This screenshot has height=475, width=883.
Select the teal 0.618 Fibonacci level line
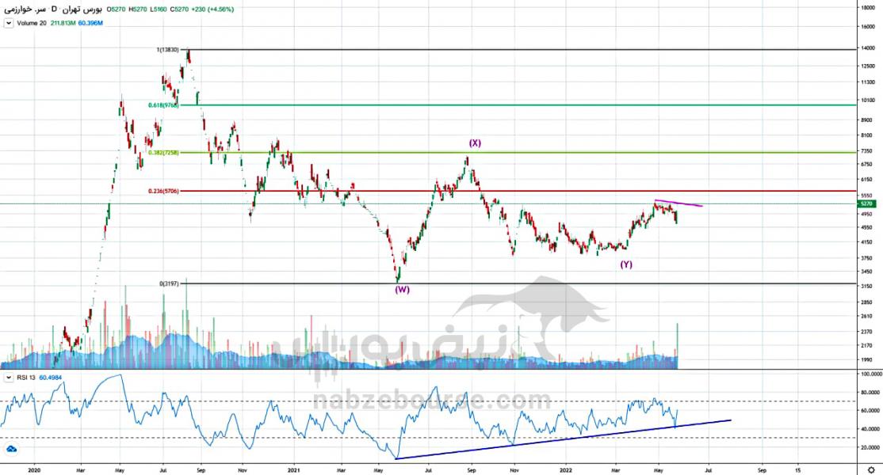click(x=515, y=105)
